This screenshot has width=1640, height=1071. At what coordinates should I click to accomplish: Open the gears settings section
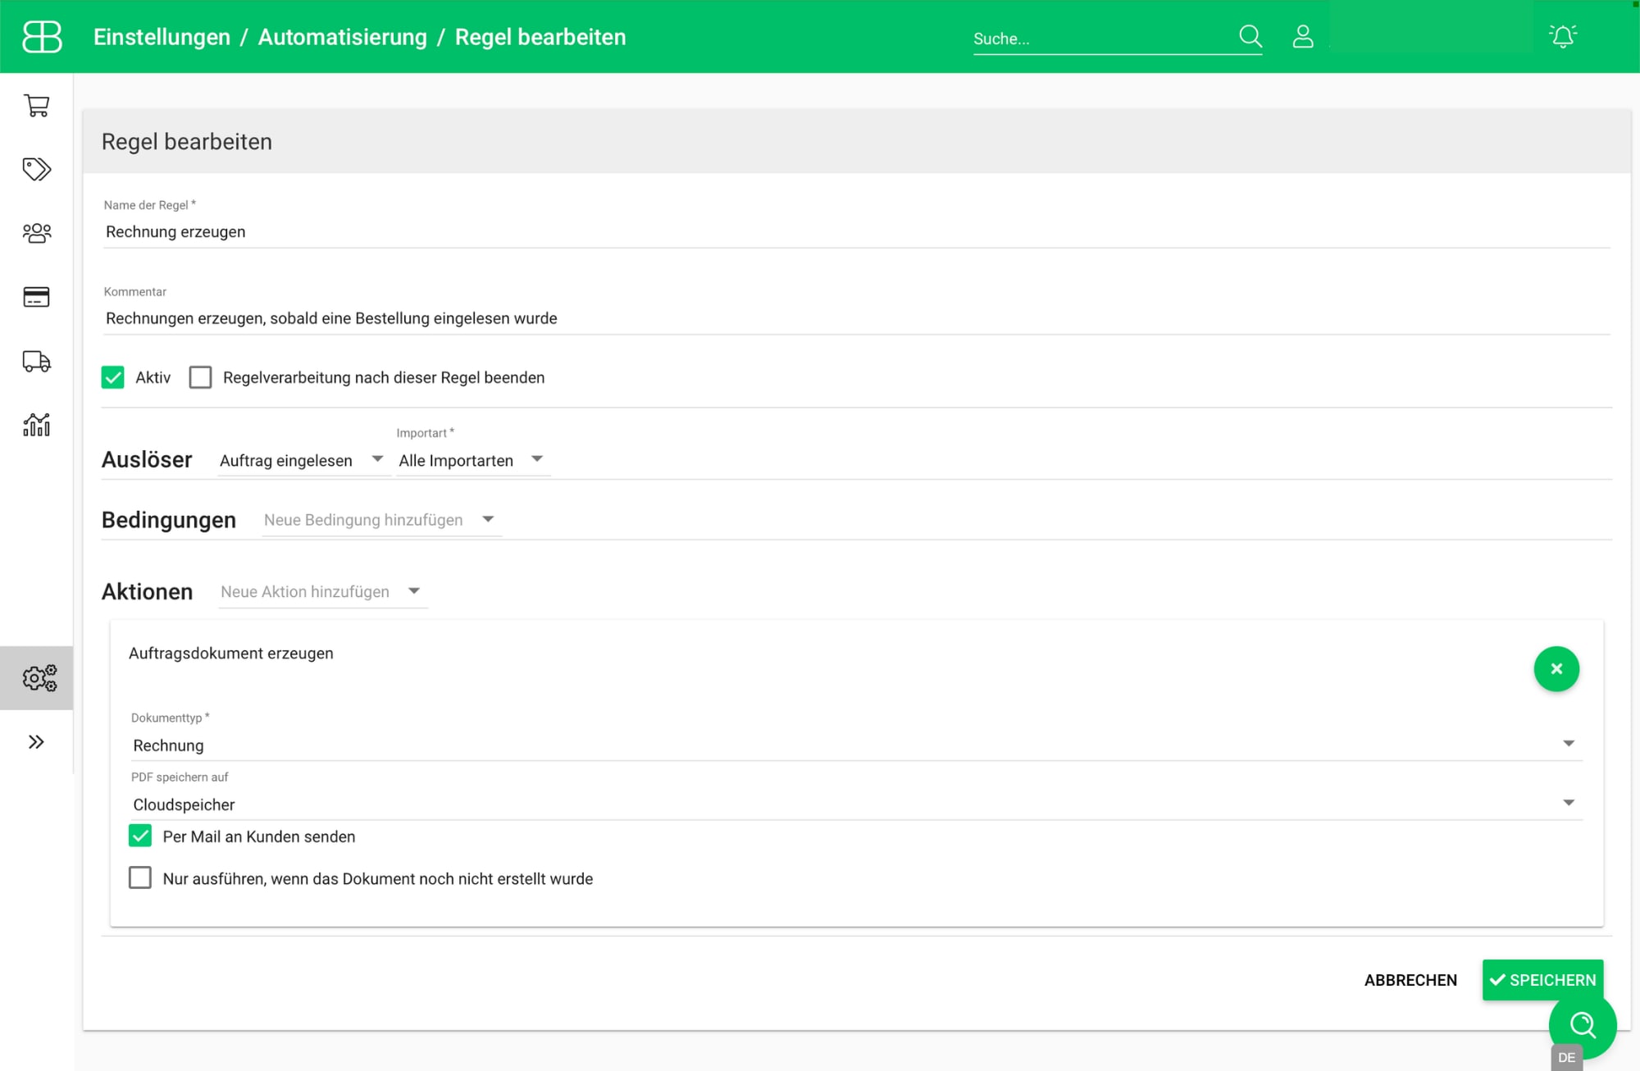pyautogui.click(x=39, y=678)
